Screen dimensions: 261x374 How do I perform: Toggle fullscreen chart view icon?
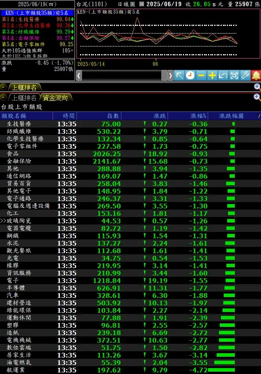(x=234, y=76)
